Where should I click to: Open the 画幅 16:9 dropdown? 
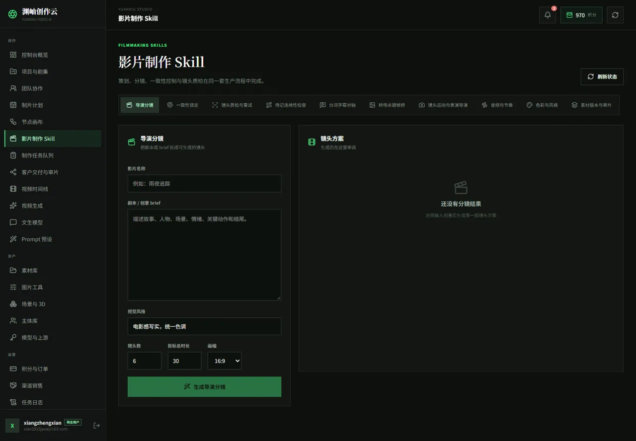click(225, 361)
